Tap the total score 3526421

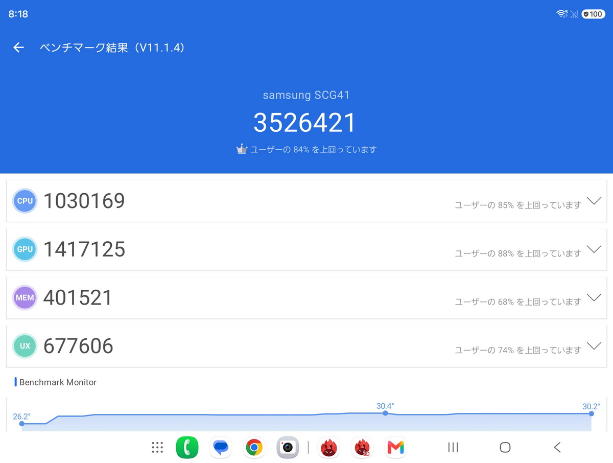(x=304, y=123)
